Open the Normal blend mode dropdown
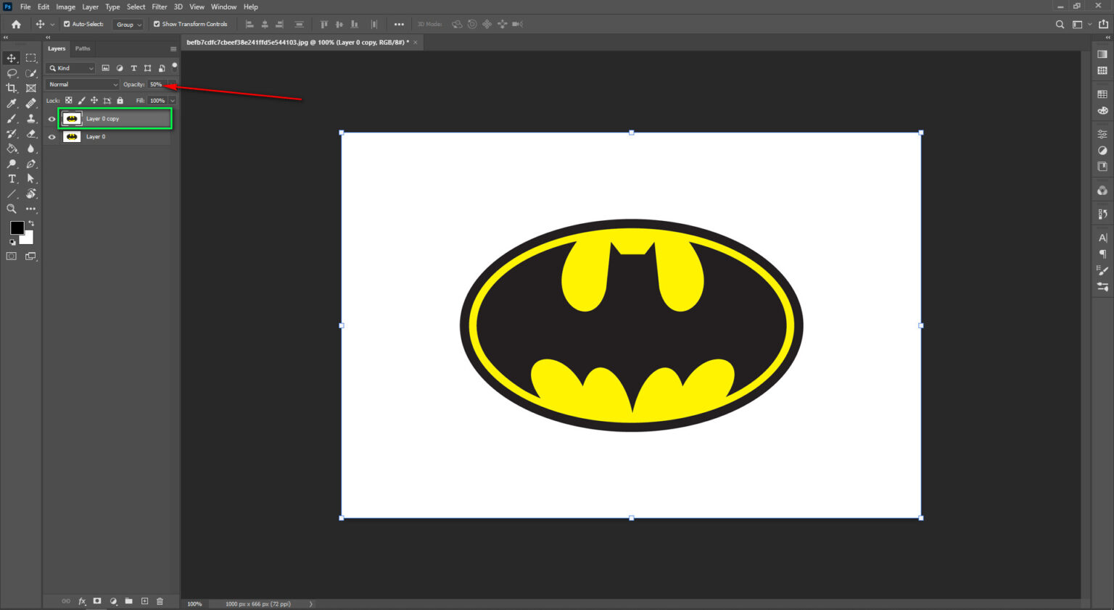The width and height of the screenshot is (1114, 610). click(81, 84)
